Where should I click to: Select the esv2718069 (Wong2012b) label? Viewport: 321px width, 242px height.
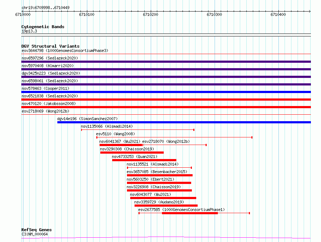(45, 111)
